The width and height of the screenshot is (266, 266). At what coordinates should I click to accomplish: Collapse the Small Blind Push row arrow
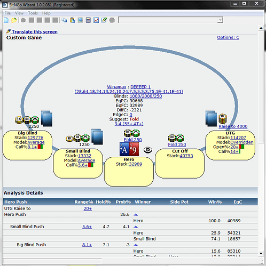click(136, 227)
